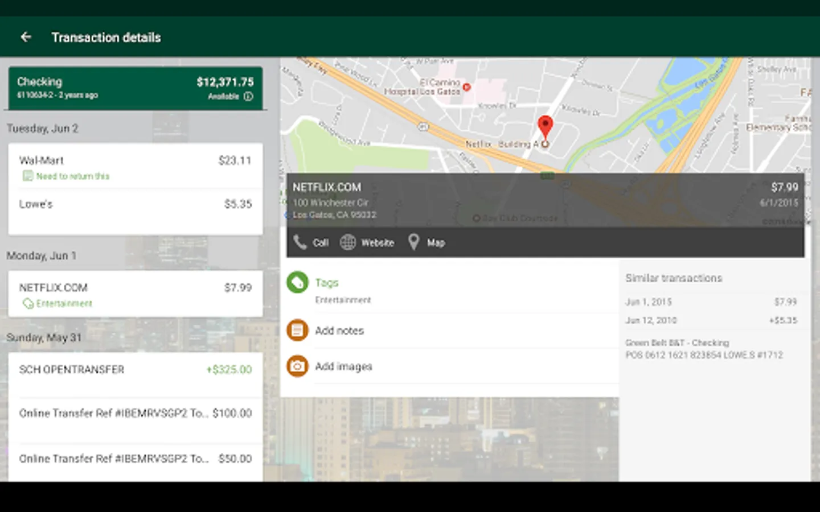The width and height of the screenshot is (820, 512).
Task: Open the Wal-Mart $23.11 transaction
Action: 136,166
